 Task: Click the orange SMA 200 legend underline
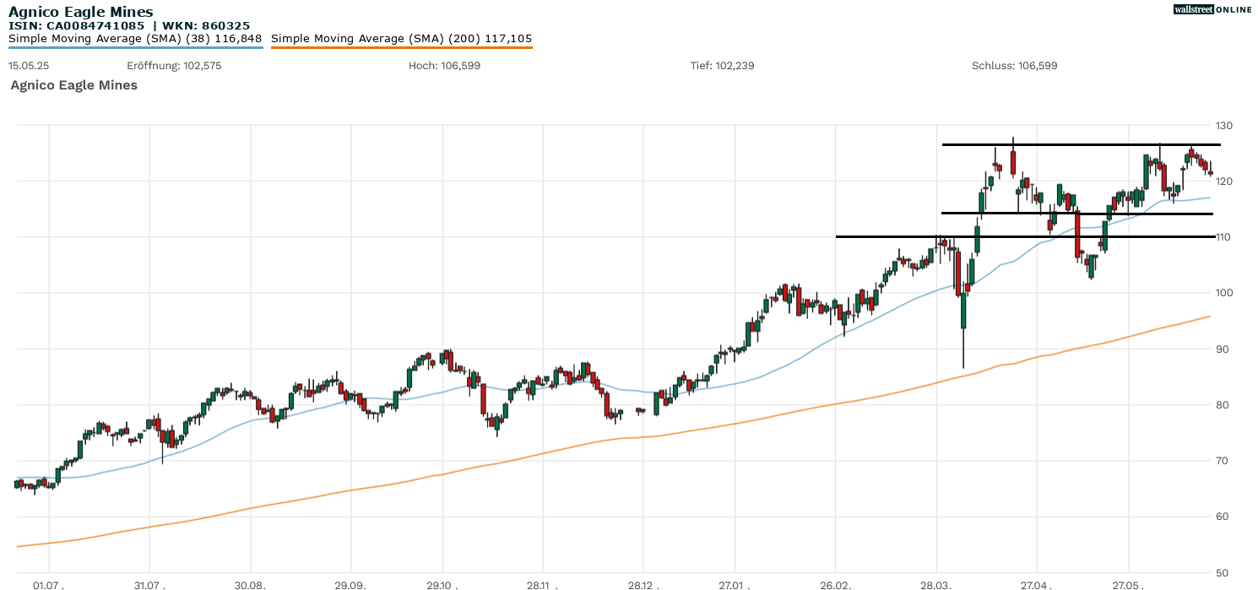tap(402, 47)
